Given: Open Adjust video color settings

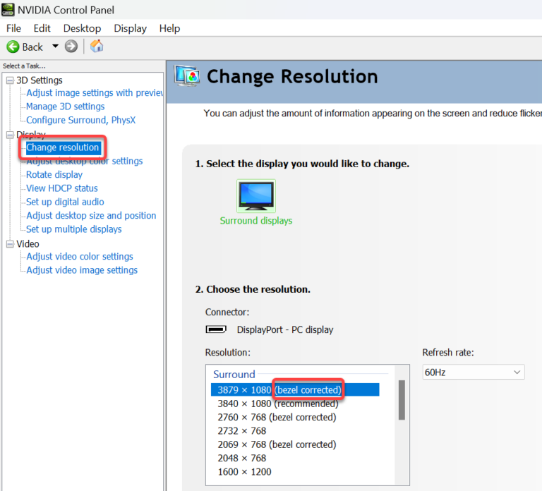Looking at the screenshot, I should pos(80,256).
